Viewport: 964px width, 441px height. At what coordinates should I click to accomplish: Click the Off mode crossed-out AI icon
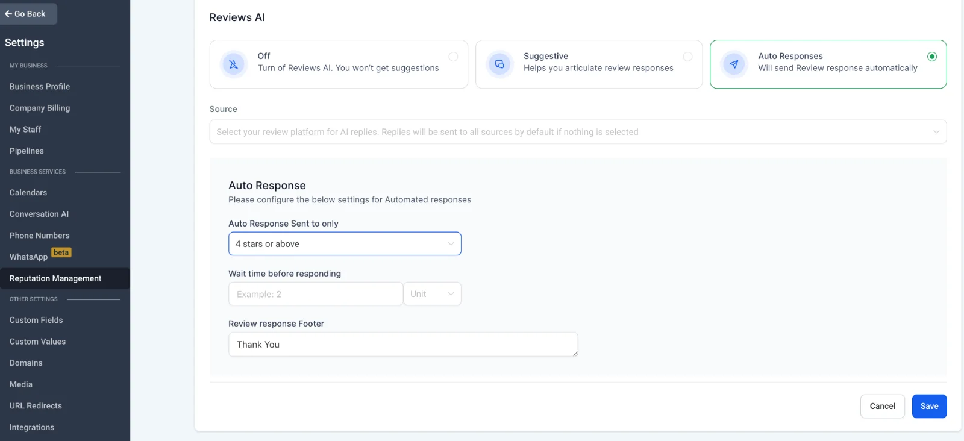(x=234, y=64)
